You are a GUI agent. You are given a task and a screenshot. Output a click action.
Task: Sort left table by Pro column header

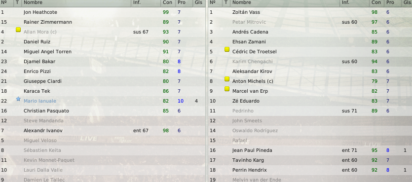pos(182,2)
